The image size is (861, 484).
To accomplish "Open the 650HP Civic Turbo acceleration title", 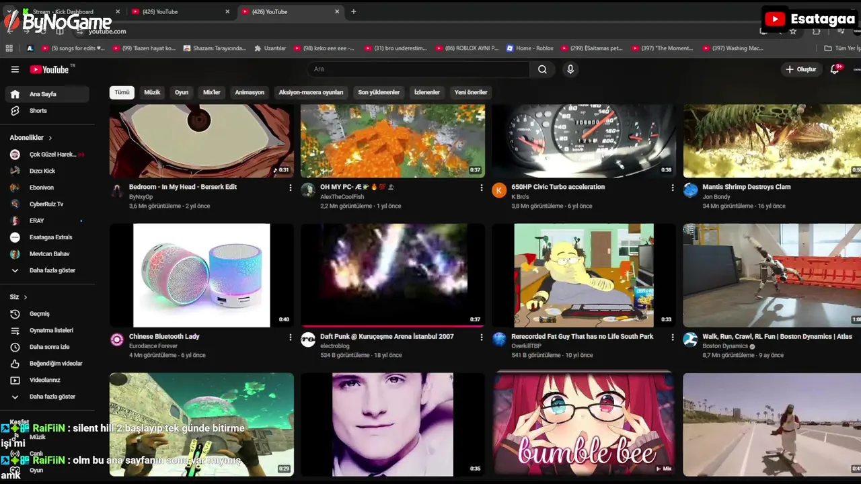I will coord(558,187).
